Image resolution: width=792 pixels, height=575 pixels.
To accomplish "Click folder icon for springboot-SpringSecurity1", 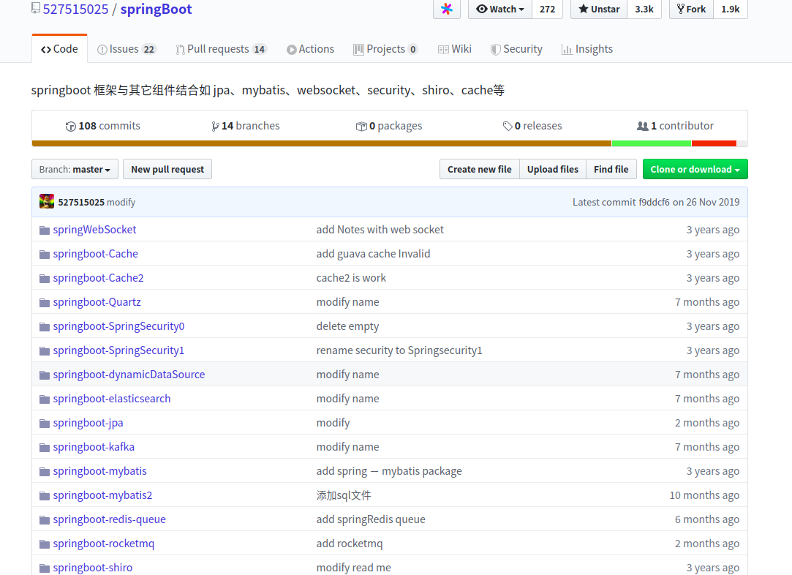I will [45, 351].
